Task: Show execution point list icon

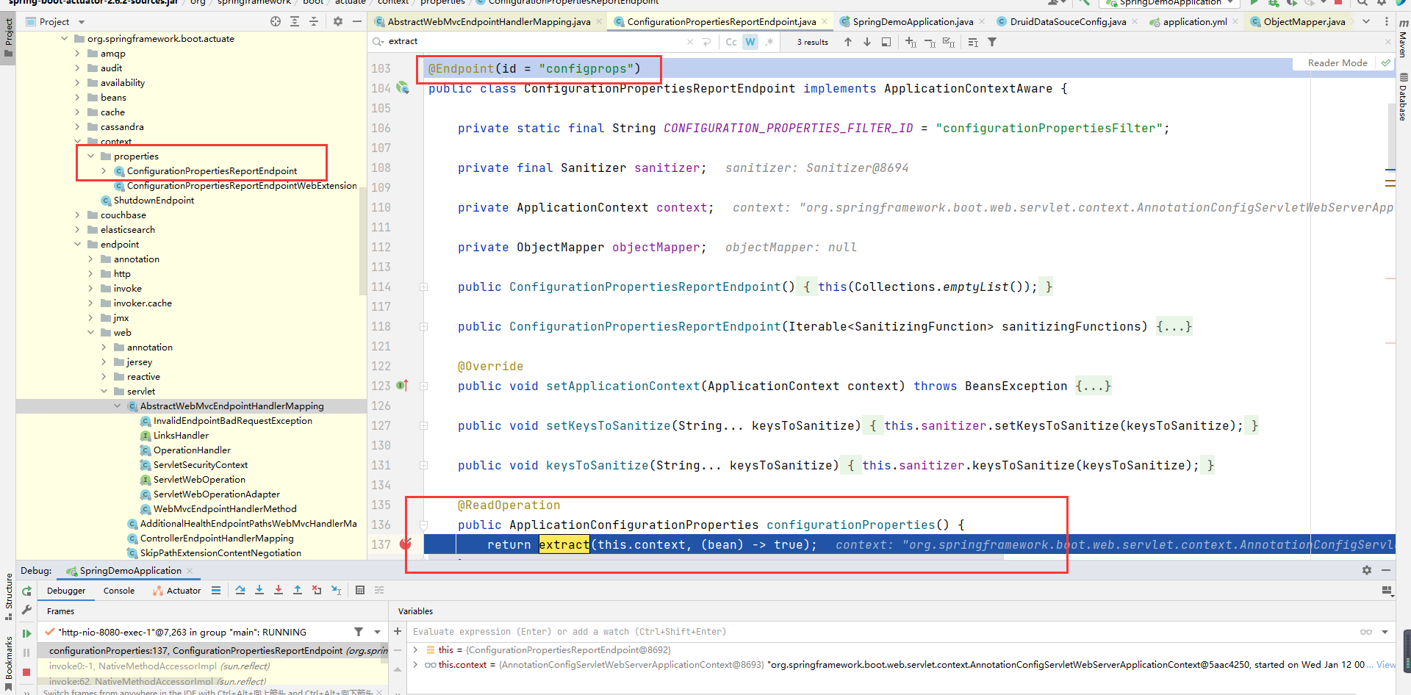Action: point(216,590)
